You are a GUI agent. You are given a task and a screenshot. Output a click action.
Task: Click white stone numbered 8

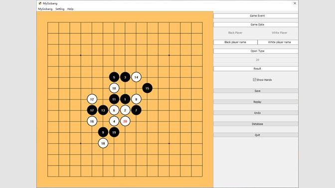[x=136, y=99]
